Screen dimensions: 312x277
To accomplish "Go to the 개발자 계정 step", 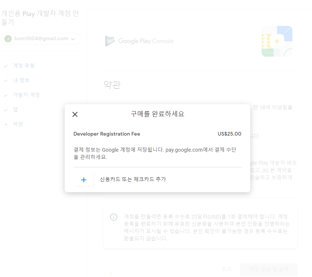I will pos(26,95).
